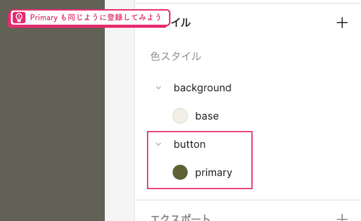Click the エクスポート section label
This screenshot has width=361, height=221.
click(x=181, y=217)
